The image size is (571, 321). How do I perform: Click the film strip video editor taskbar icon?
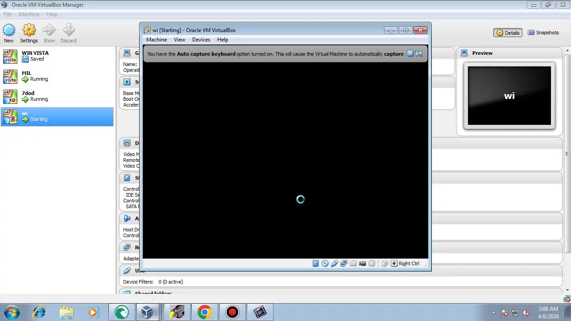(260, 312)
